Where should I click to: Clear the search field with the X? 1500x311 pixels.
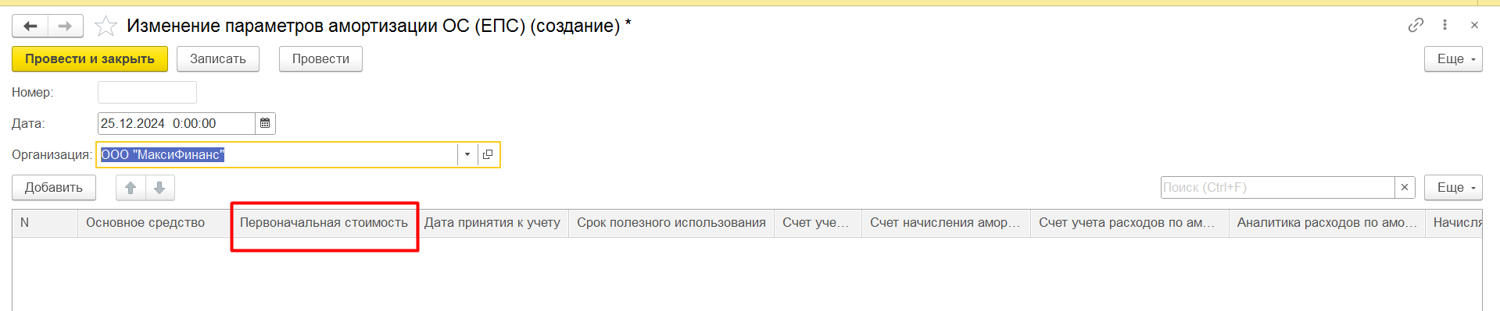tap(1405, 188)
